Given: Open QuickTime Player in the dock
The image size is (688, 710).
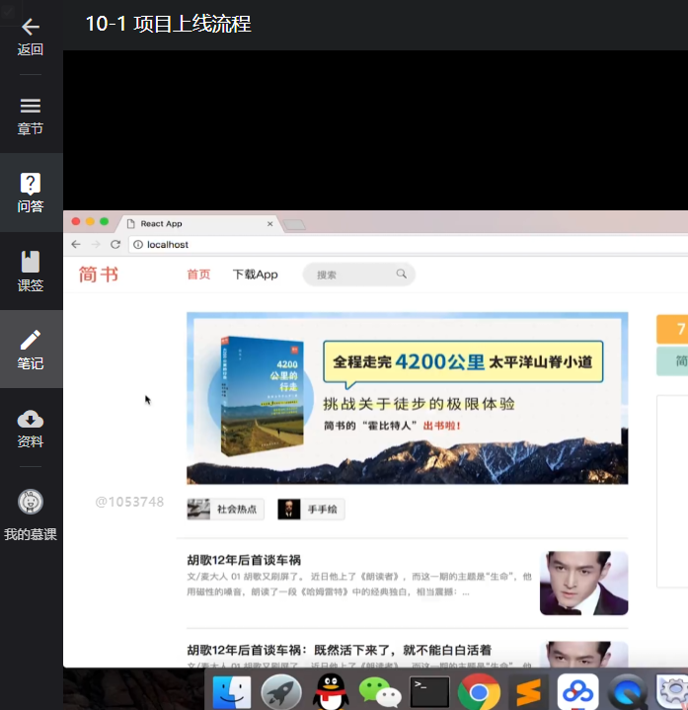Looking at the screenshot, I should (x=628, y=691).
